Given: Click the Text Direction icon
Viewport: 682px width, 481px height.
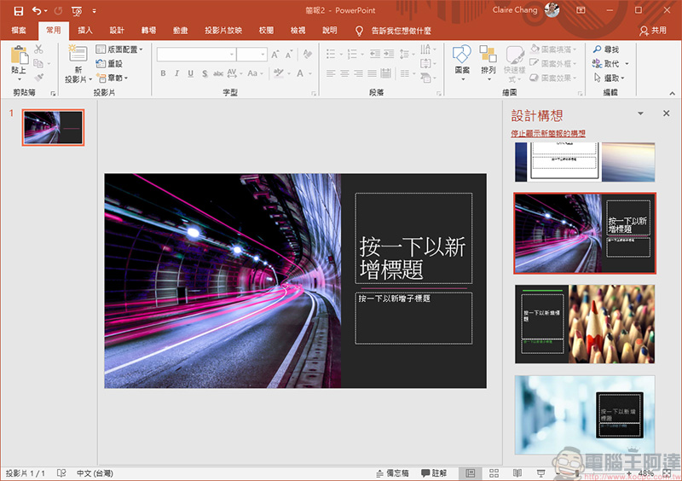Looking at the screenshot, I should [x=425, y=49].
